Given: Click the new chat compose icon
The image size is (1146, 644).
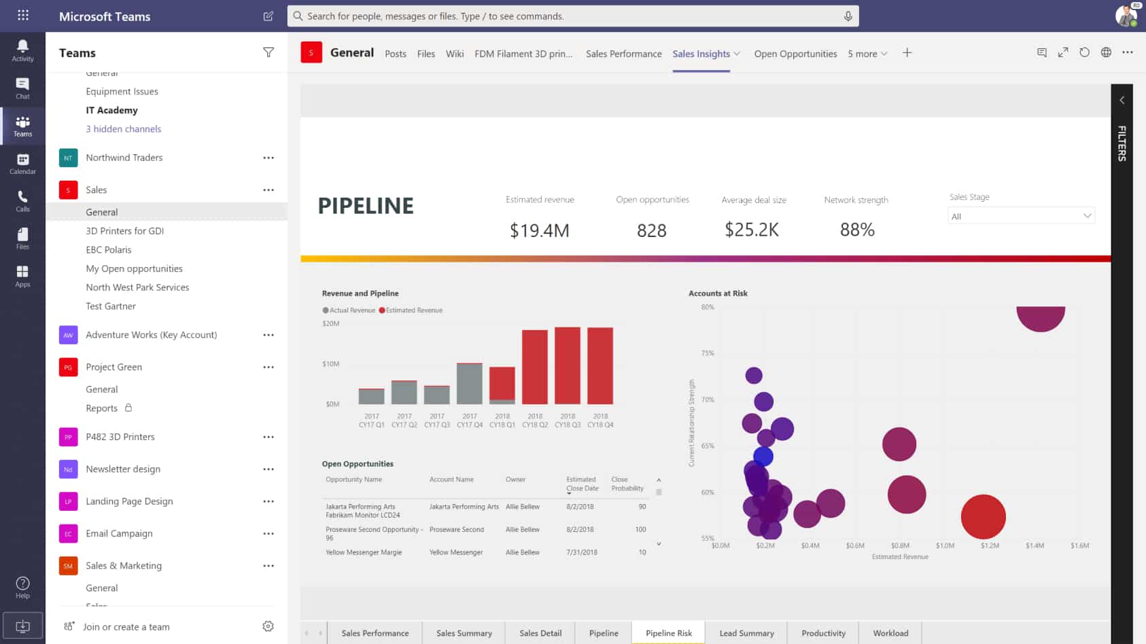Looking at the screenshot, I should point(268,16).
